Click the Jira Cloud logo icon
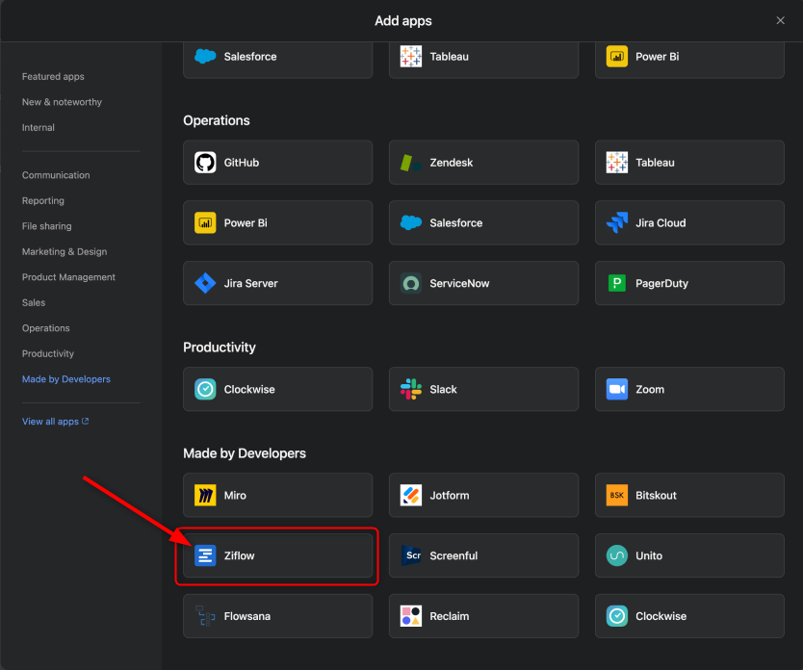This screenshot has width=803, height=670. (x=617, y=222)
